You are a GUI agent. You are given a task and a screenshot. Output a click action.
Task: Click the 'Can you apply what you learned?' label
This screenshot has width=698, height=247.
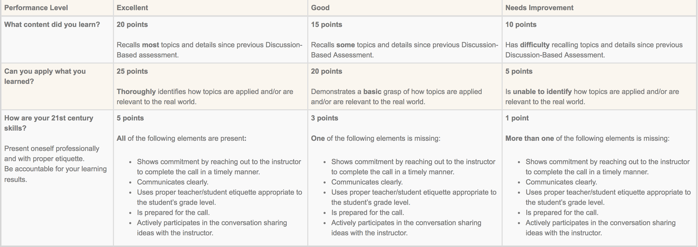tap(45, 76)
